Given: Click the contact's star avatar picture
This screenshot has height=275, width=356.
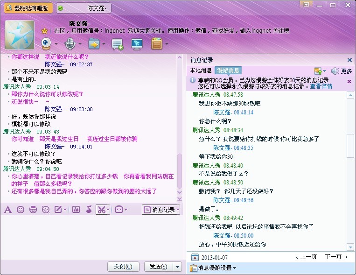Looking at the screenshot, I should click(20, 35).
